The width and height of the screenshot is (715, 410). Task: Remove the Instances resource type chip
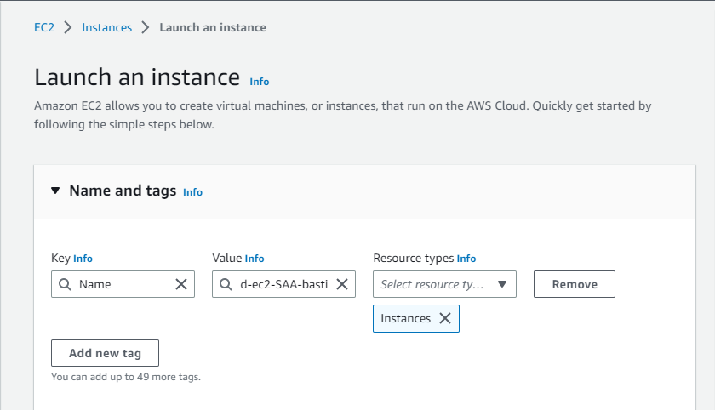[444, 318]
